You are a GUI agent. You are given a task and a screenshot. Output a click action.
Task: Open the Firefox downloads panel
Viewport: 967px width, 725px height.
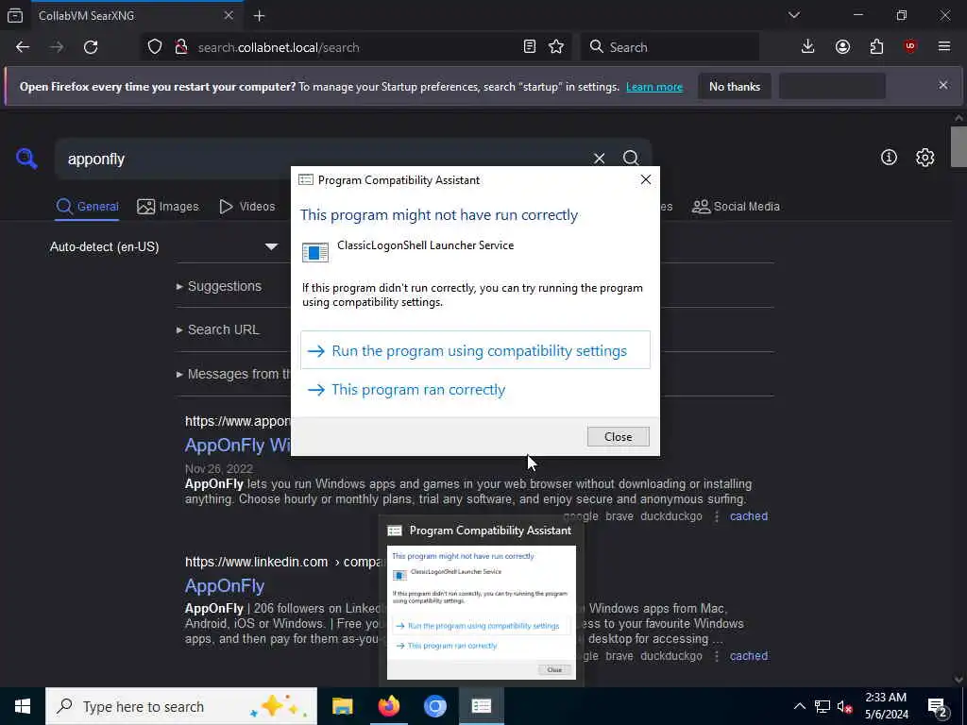[808, 47]
